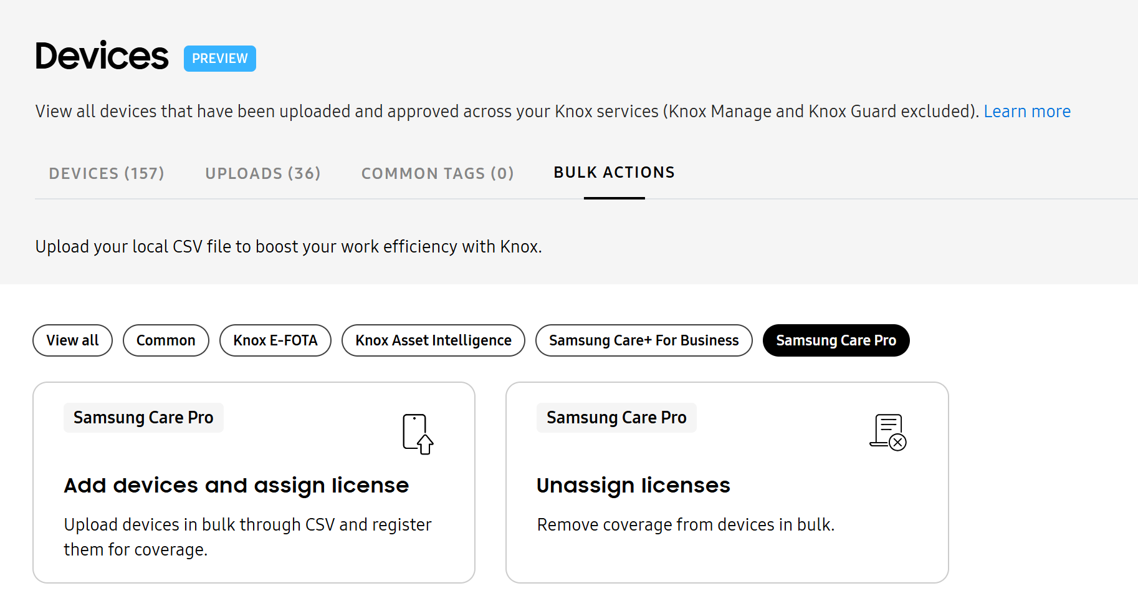Open the Learn more link
The width and height of the screenshot is (1138, 606).
pos(1027,112)
